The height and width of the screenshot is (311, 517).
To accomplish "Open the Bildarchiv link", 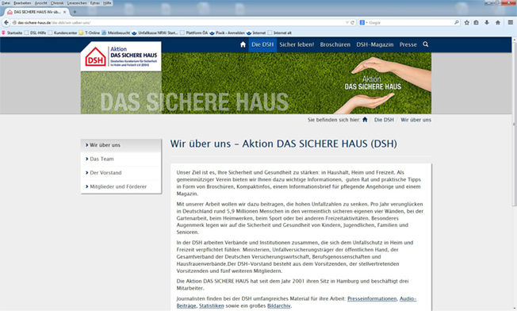I will [x=279, y=305].
